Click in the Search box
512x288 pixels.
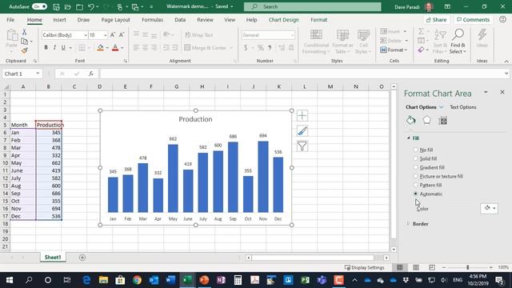313,6
